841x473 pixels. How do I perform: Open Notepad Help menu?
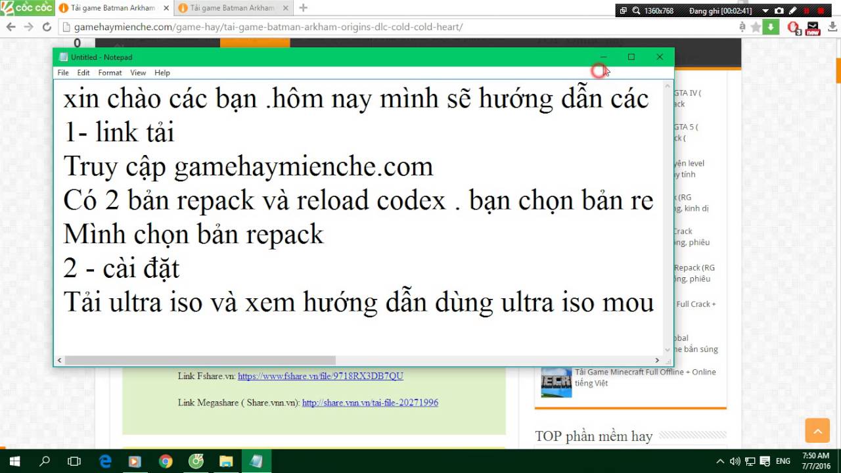point(162,73)
